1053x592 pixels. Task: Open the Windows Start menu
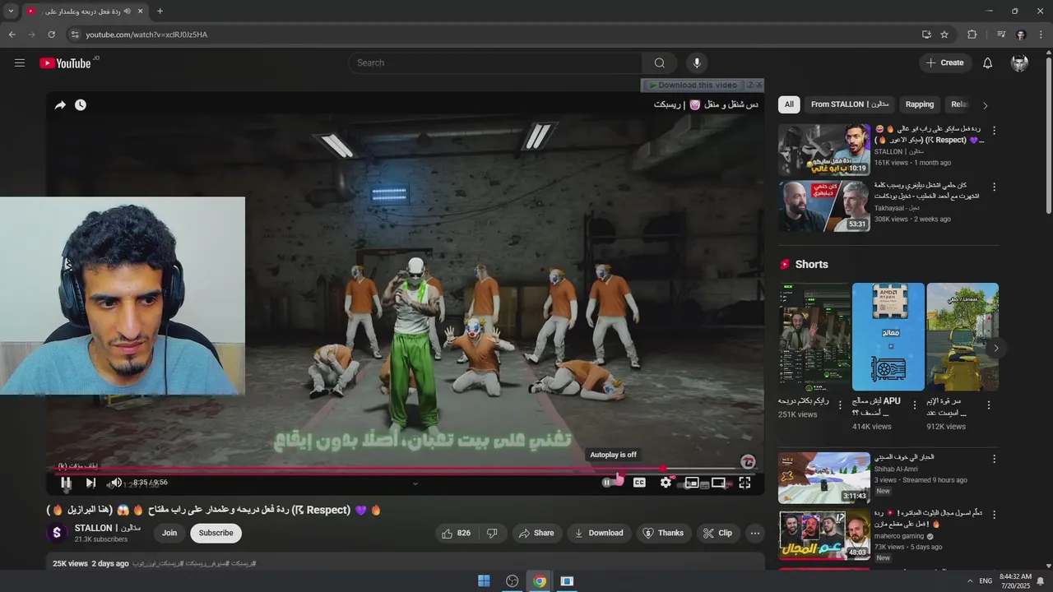point(484,581)
